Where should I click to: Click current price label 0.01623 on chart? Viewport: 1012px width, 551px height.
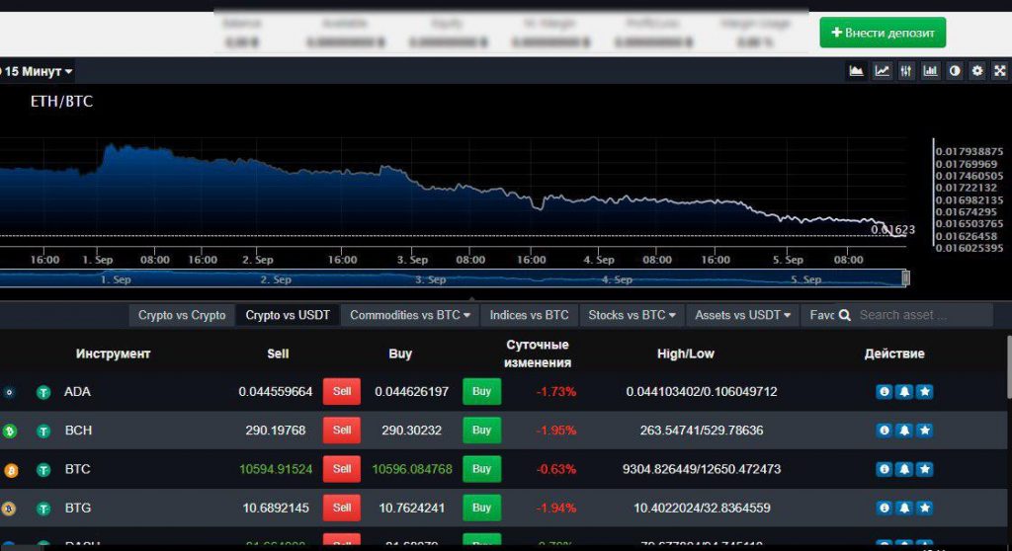(x=892, y=230)
